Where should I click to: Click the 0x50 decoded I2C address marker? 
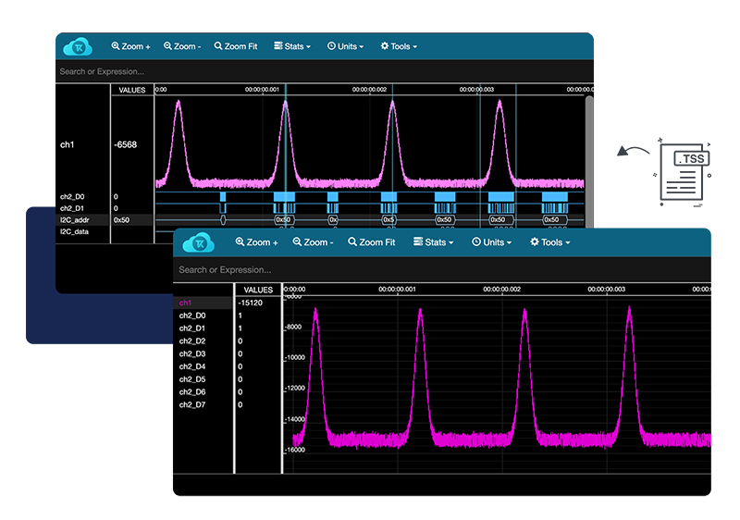point(284,220)
